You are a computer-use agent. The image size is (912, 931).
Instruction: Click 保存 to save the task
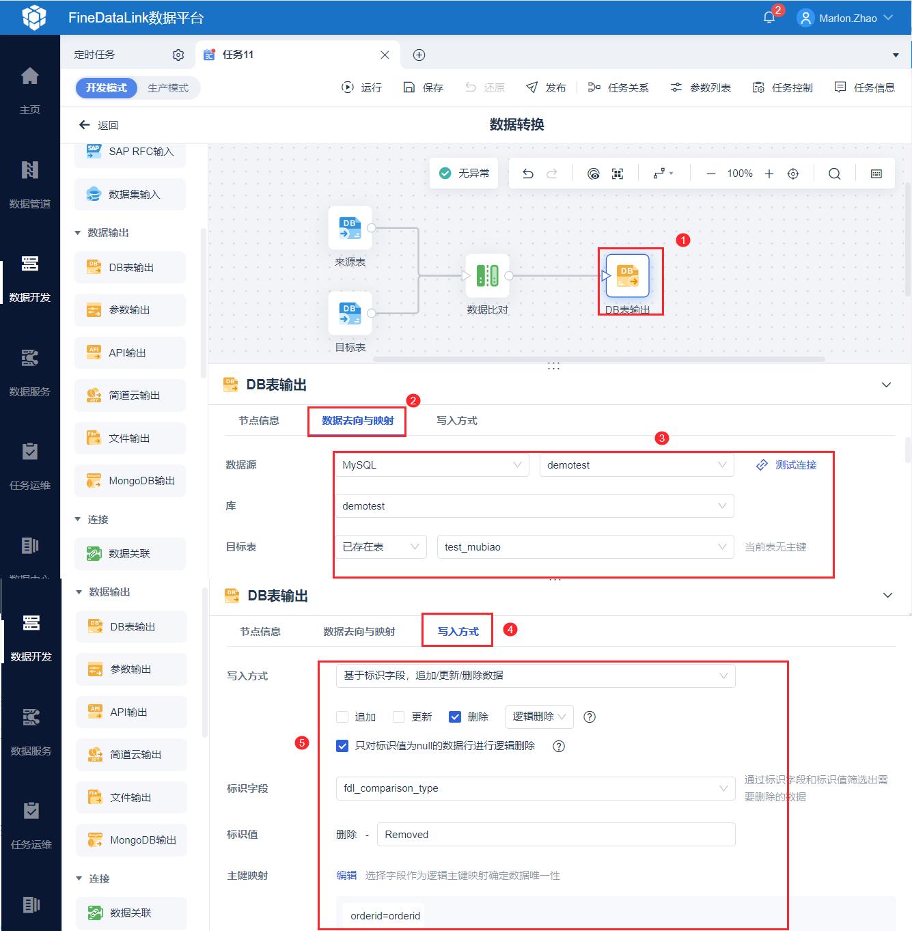[423, 87]
